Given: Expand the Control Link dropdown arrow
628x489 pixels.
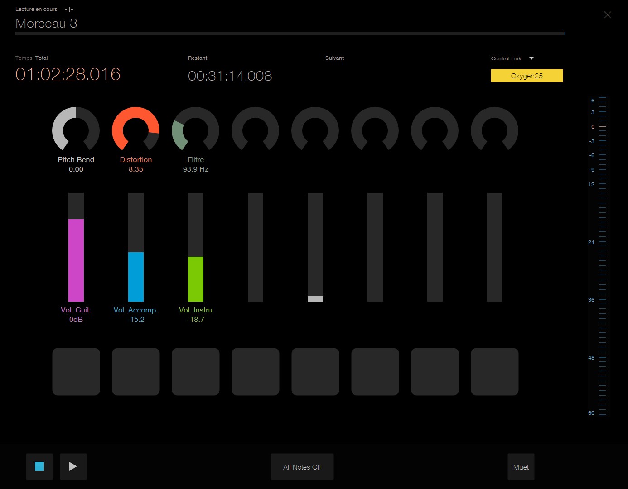Looking at the screenshot, I should (531, 58).
